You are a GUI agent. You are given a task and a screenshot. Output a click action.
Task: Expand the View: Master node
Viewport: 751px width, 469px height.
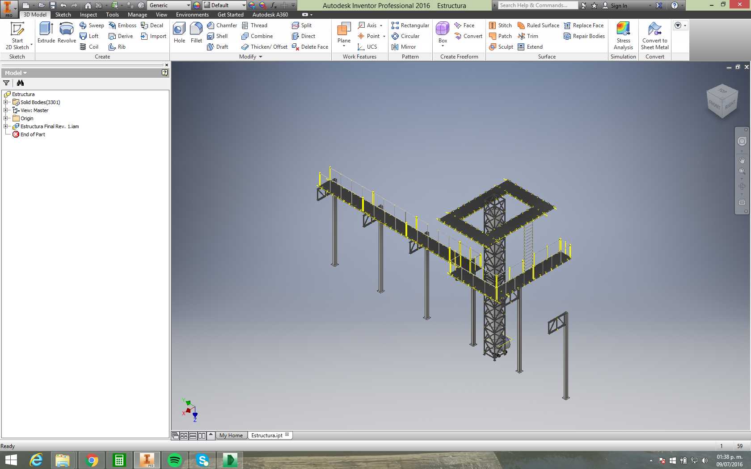[6, 110]
